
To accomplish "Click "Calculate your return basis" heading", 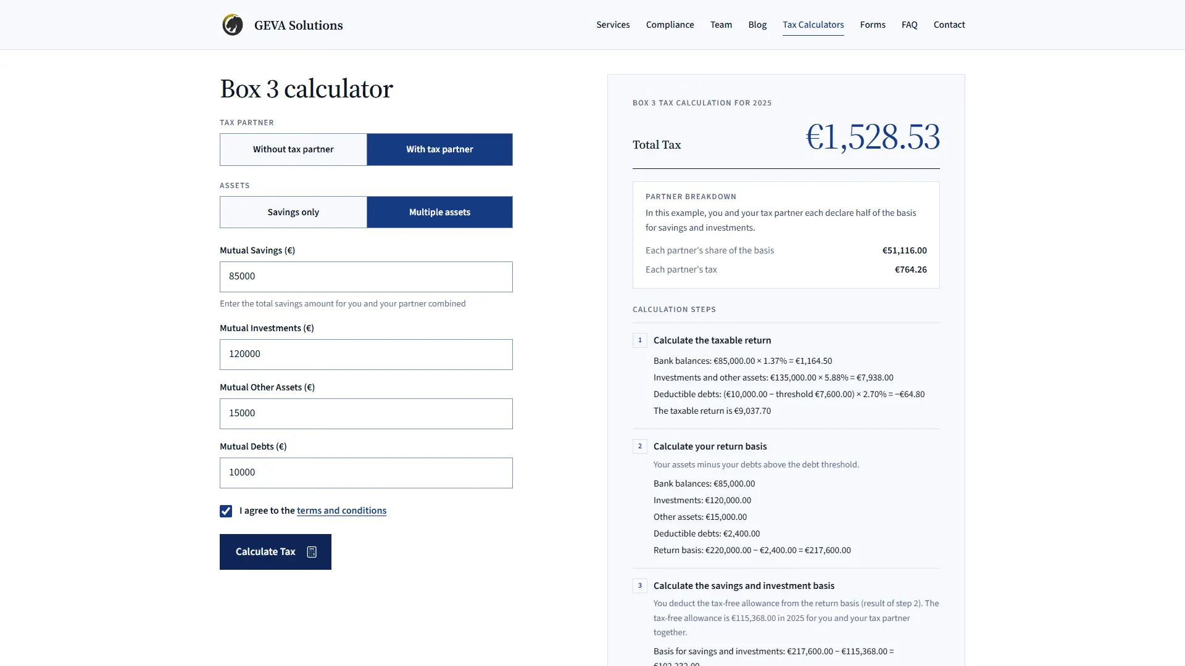I will click(x=710, y=446).
